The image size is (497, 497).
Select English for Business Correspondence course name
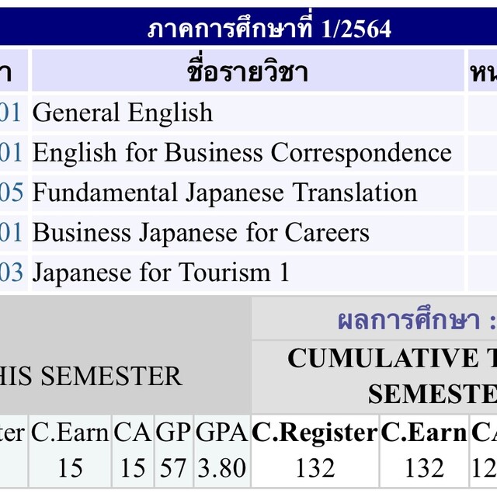coord(242,153)
